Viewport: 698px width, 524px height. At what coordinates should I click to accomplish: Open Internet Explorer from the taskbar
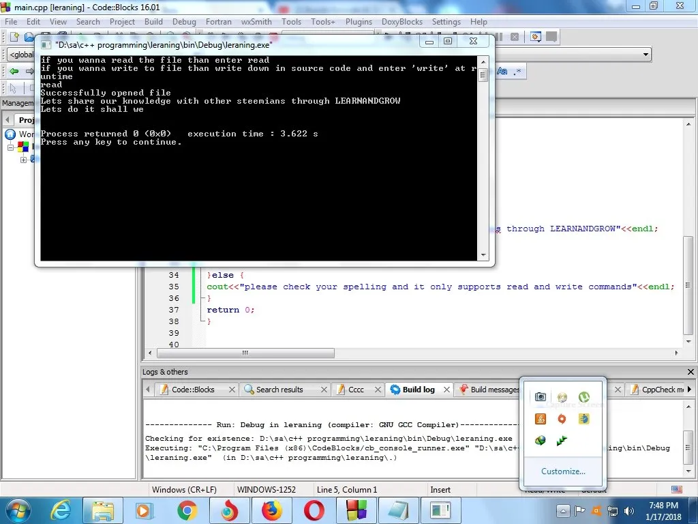point(61,510)
